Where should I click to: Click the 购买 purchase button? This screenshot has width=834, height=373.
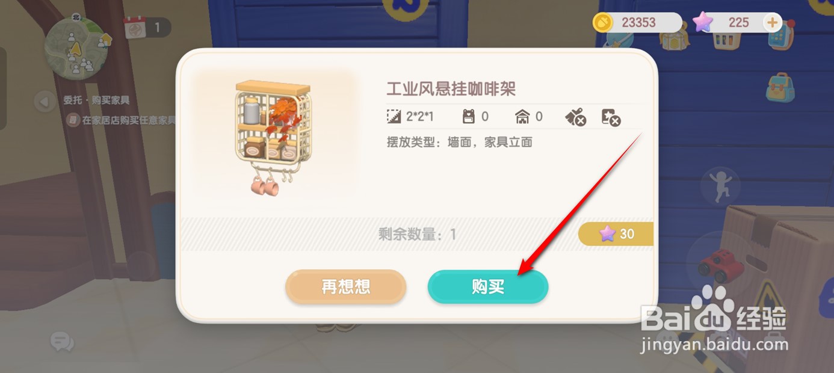(488, 286)
